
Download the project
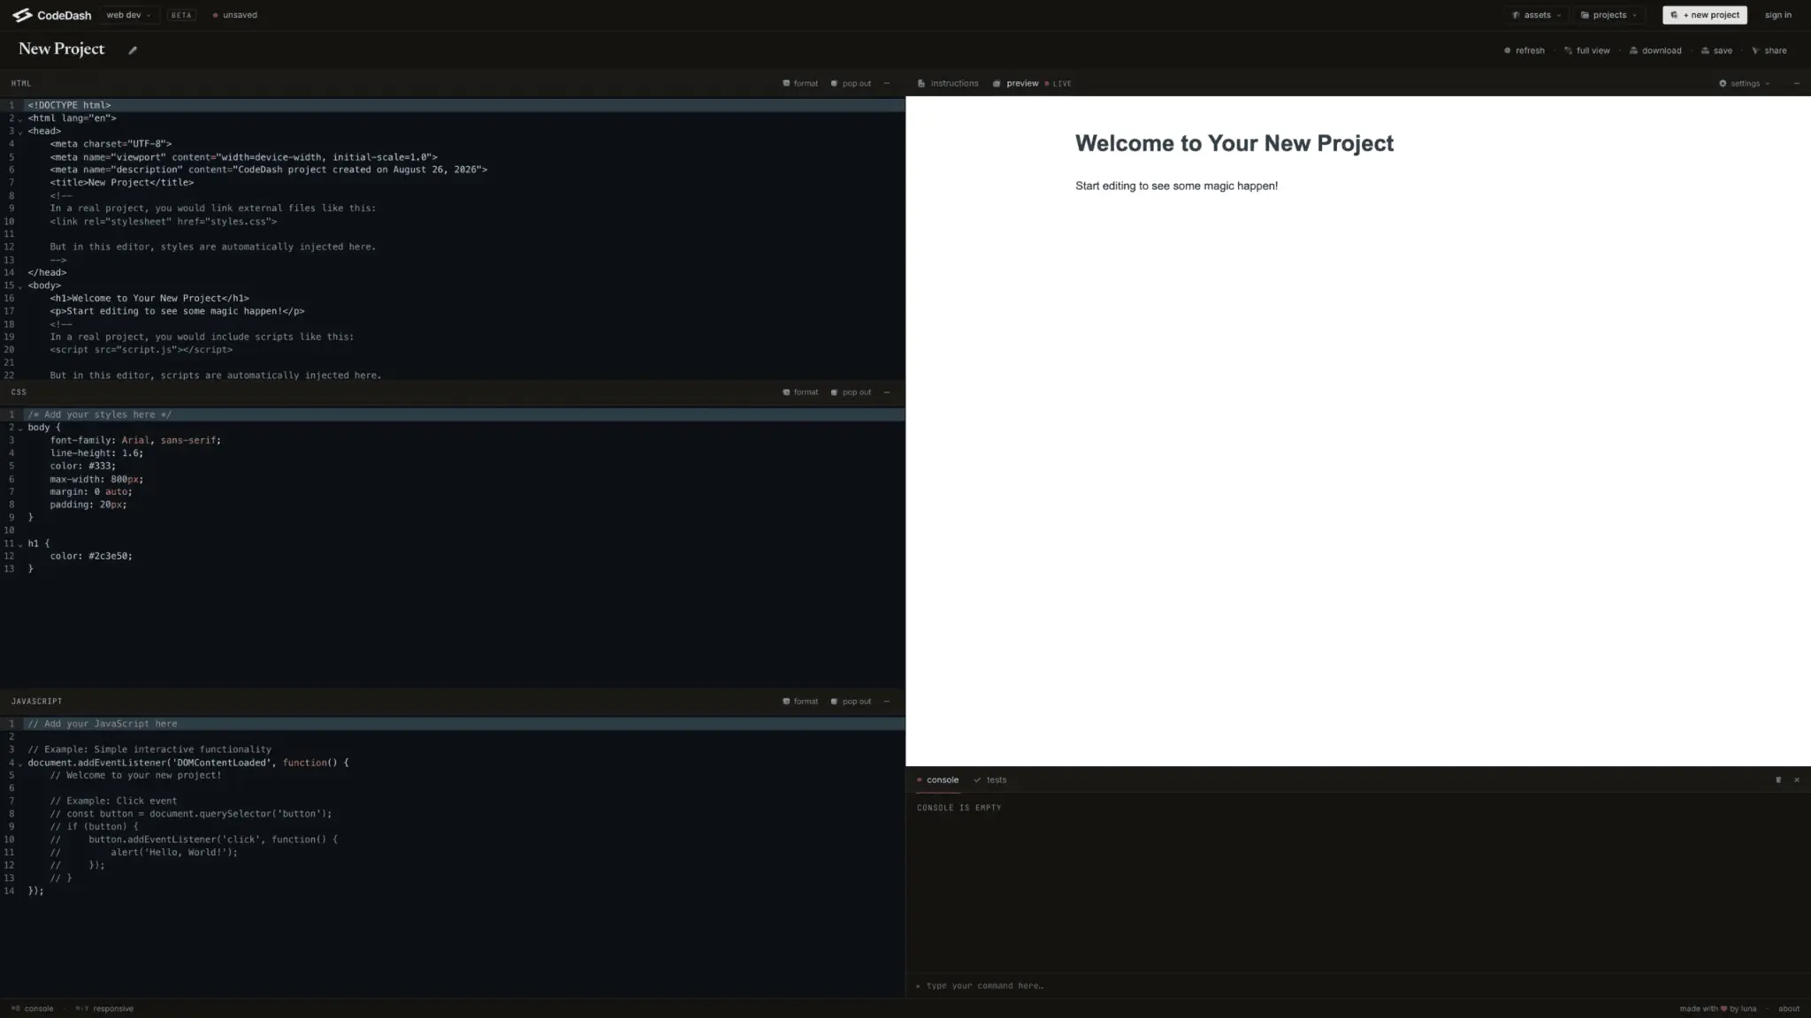coord(1655,51)
